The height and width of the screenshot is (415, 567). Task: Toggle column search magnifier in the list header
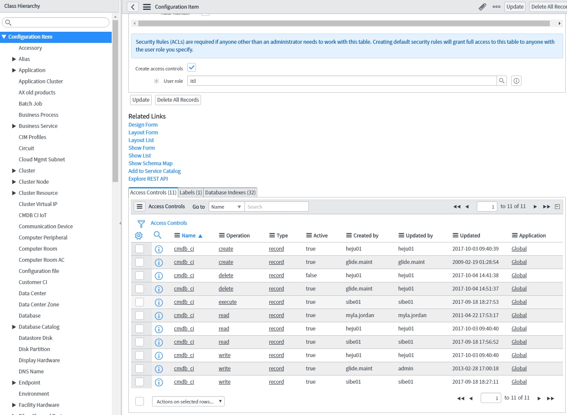tap(158, 235)
